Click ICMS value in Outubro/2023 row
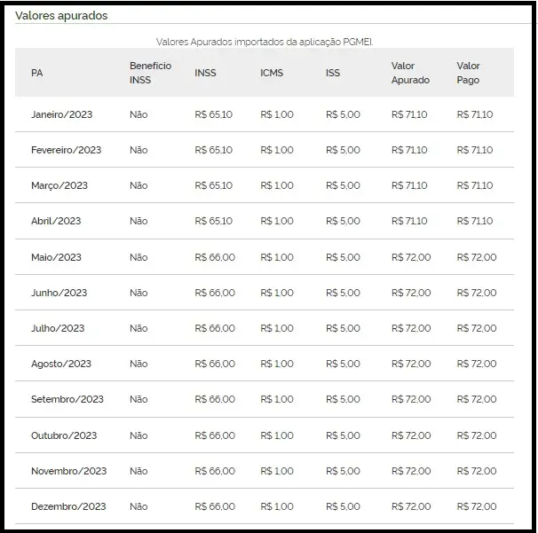This screenshot has width=538, height=533. [277, 435]
